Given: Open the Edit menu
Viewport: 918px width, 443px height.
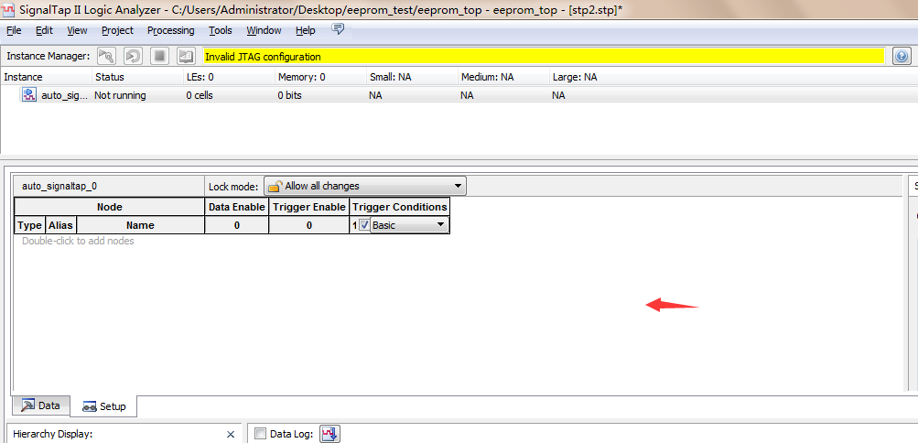Looking at the screenshot, I should (x=44, y=30).
